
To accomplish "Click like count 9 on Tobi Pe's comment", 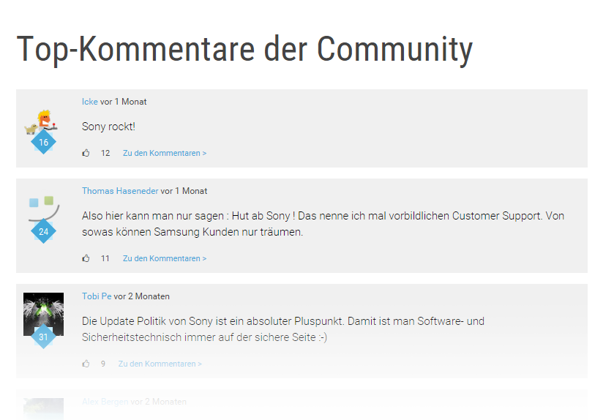I will click(x=103, y=364).
